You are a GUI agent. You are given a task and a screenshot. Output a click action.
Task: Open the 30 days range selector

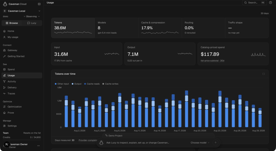(265, 13)
